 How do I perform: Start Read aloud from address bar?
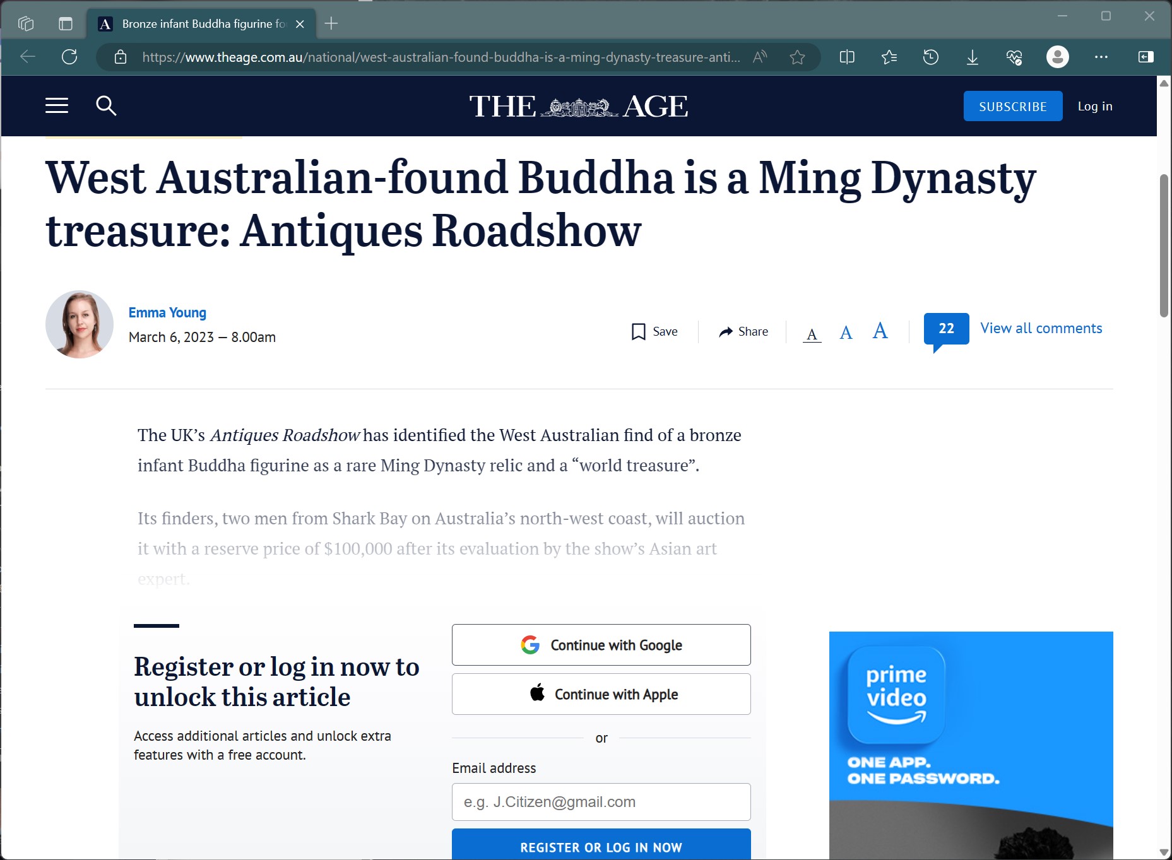[x=761, y=57]
